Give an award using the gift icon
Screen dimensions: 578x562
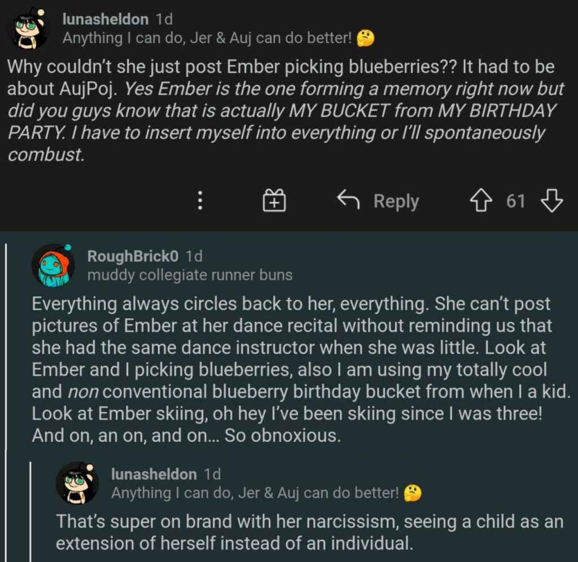pyautogui.click(x=274, y=201)
